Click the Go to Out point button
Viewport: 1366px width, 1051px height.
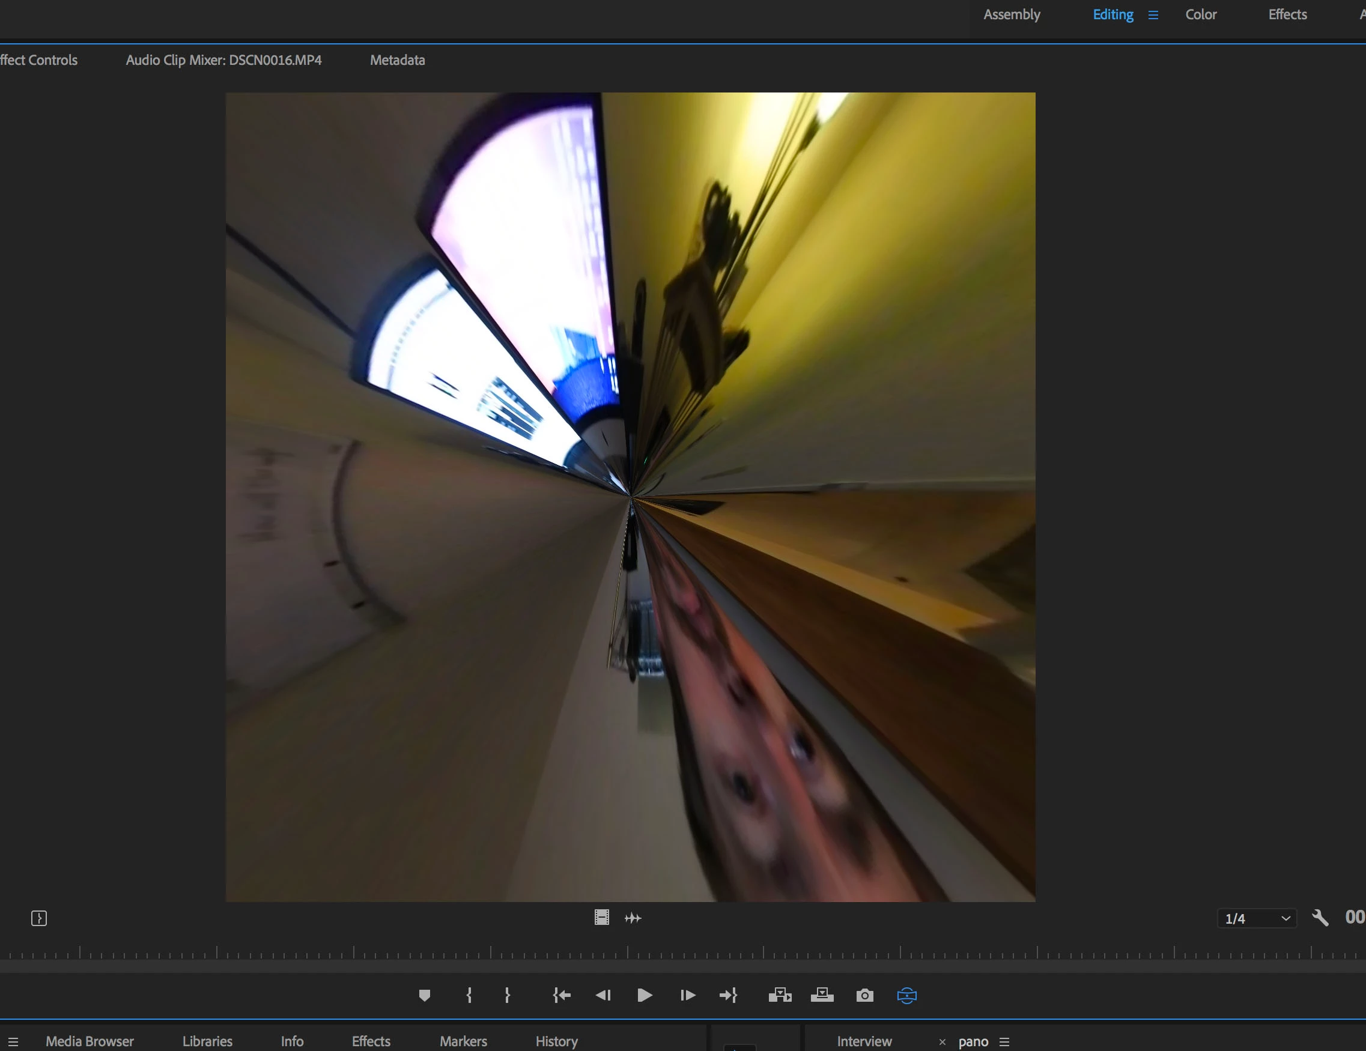click(x=729, y=995)
